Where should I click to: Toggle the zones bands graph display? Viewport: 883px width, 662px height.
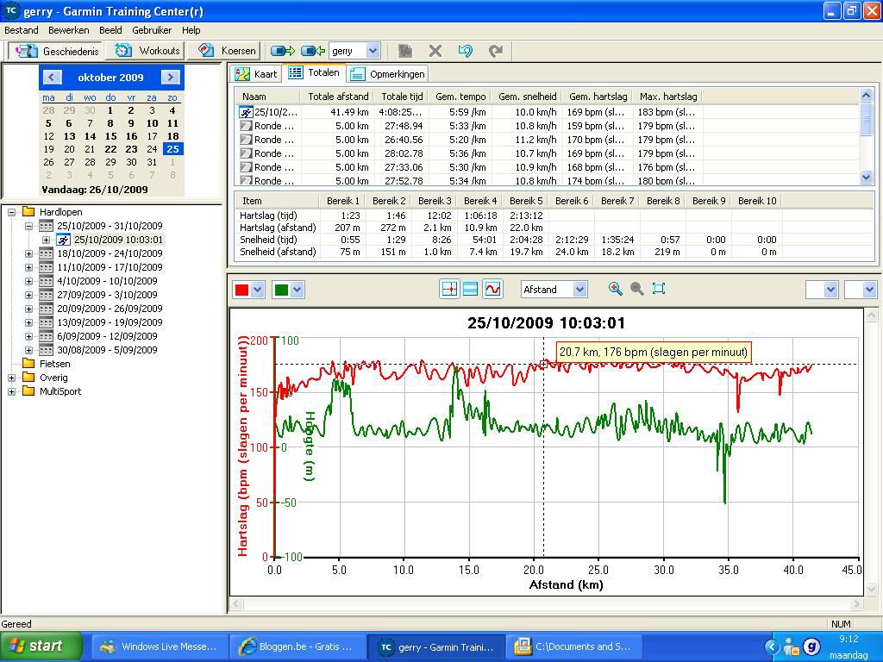click(470, 290)
